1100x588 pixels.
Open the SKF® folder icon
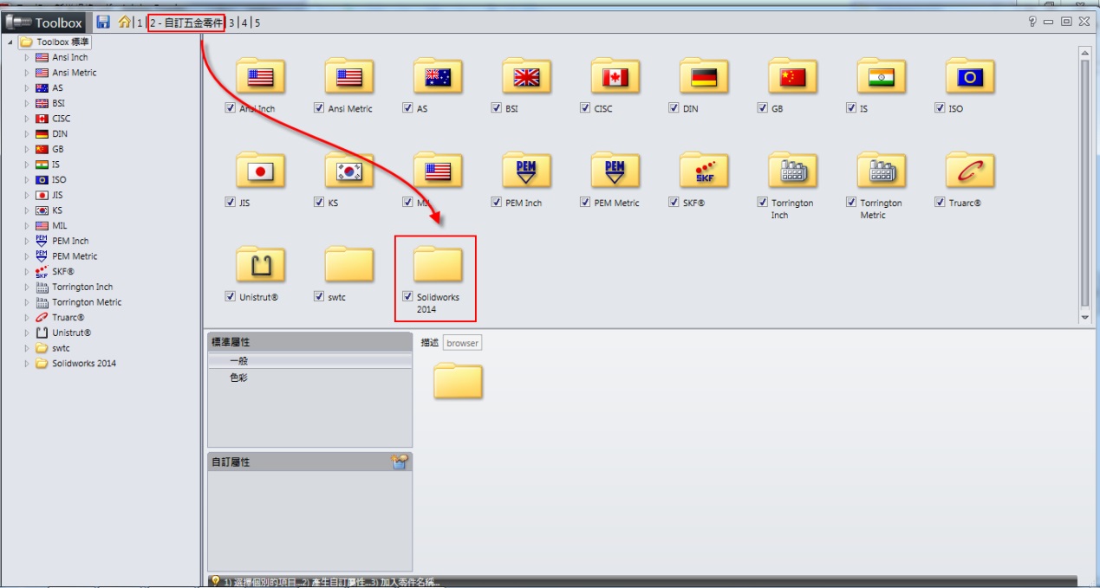[703, 170]
